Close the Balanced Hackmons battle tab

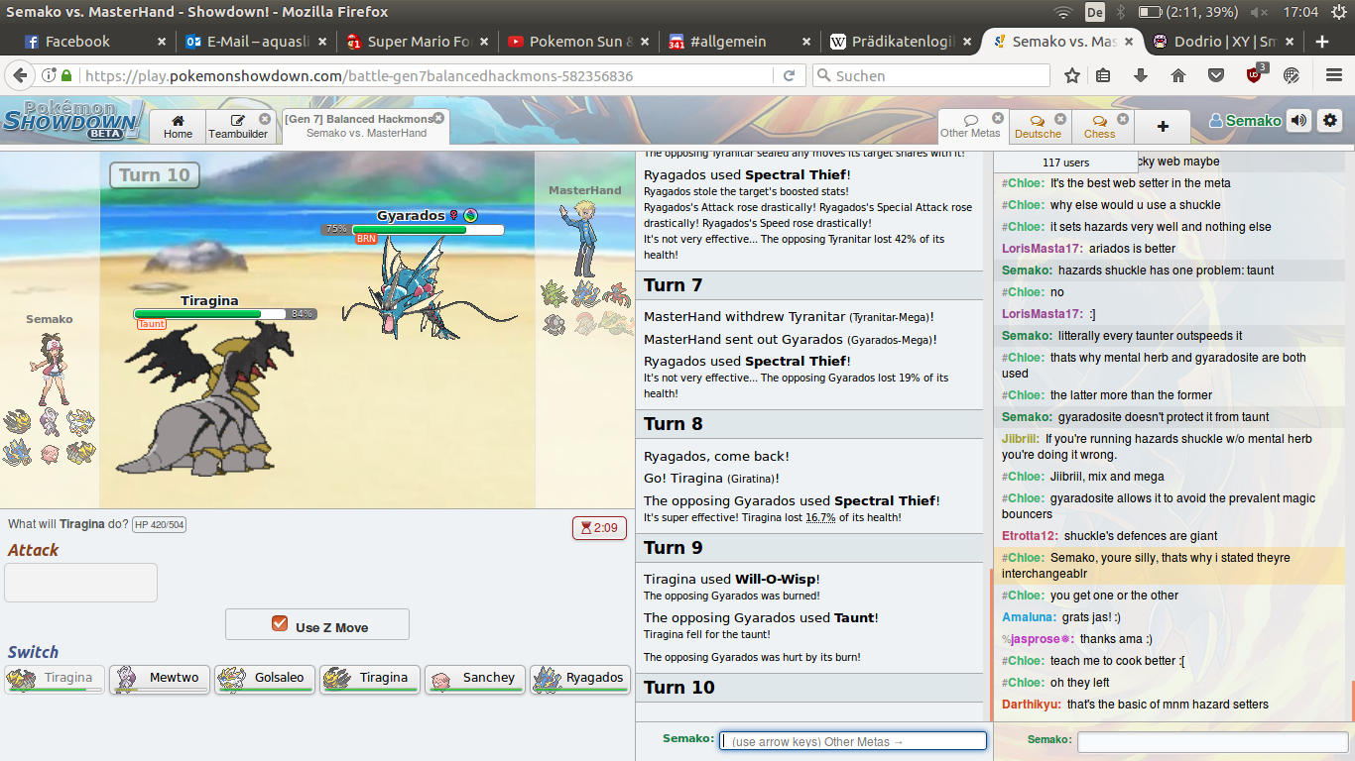tap(437, 119)
